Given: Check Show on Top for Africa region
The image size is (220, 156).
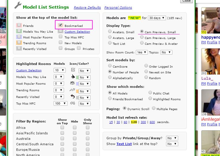Looking at the screenshot, I should pos(62,127).
